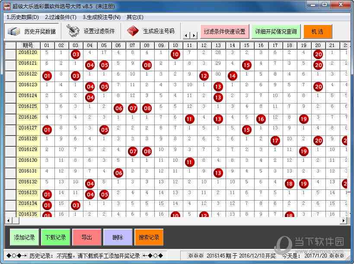Select red ball 17 in row 2016128
Viewport: 354px width, 264px height.
(x=275, y=141)
